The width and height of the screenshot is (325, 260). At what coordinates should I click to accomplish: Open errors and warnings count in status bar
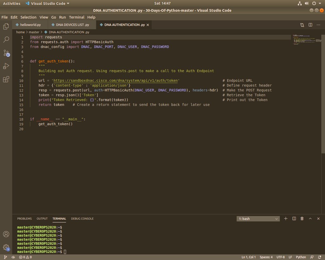25,257
